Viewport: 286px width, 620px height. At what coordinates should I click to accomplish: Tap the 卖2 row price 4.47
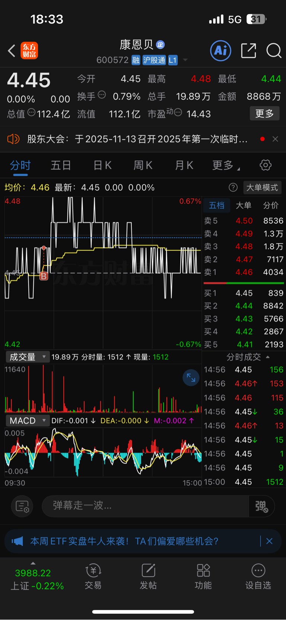tap(244, 259)
